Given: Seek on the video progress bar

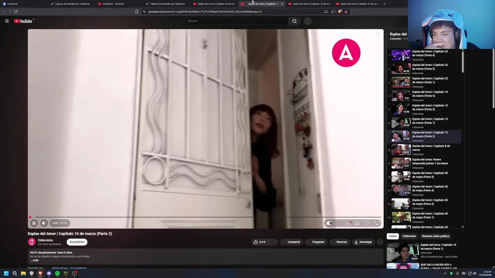Looking at the screenshot, I should 206,217.
